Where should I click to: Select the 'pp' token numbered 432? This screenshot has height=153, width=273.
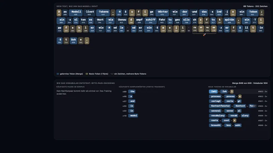coord(59,29)
